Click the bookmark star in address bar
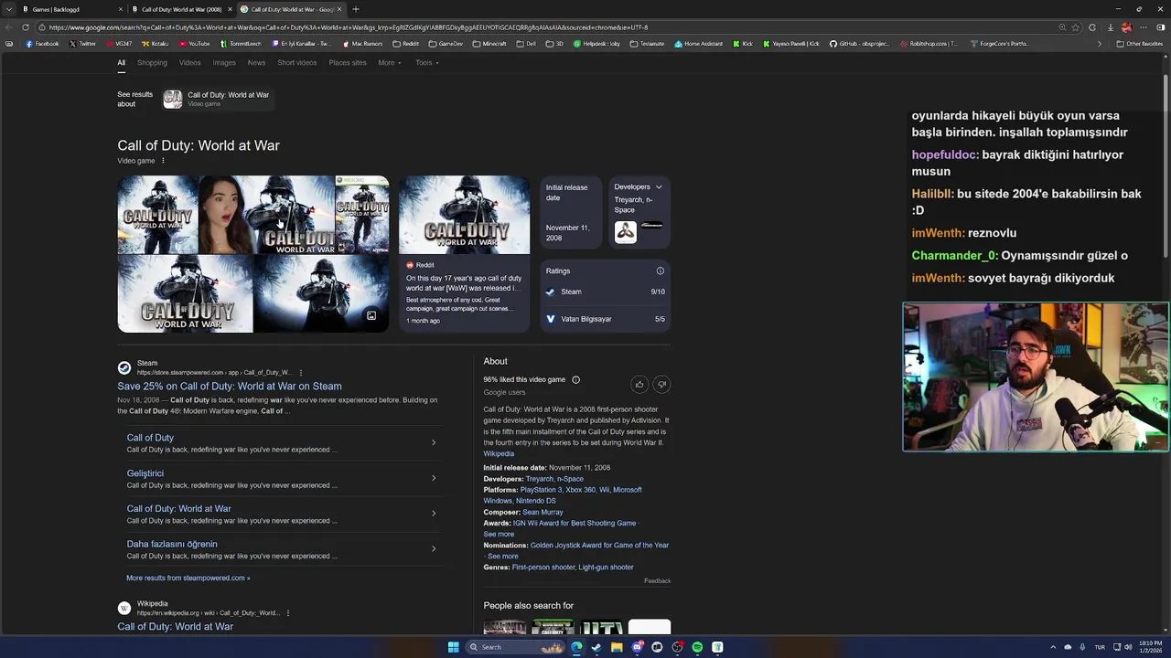The image size is (1171, 658). point(1076,27)
